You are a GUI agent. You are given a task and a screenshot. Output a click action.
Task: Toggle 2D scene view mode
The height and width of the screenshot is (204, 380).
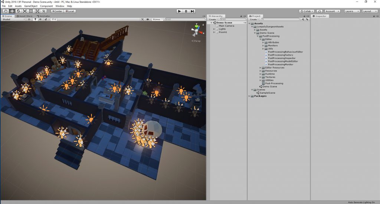pos(29,19)
